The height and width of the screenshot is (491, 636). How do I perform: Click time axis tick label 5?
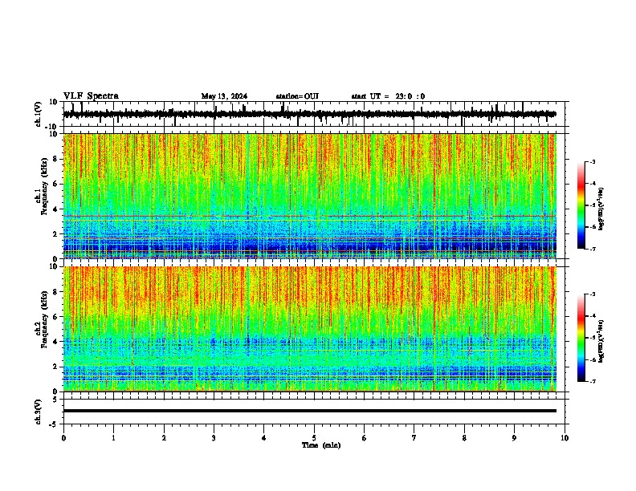[314, 438]
